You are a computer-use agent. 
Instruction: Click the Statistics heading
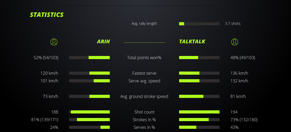[x=47, y=15]
